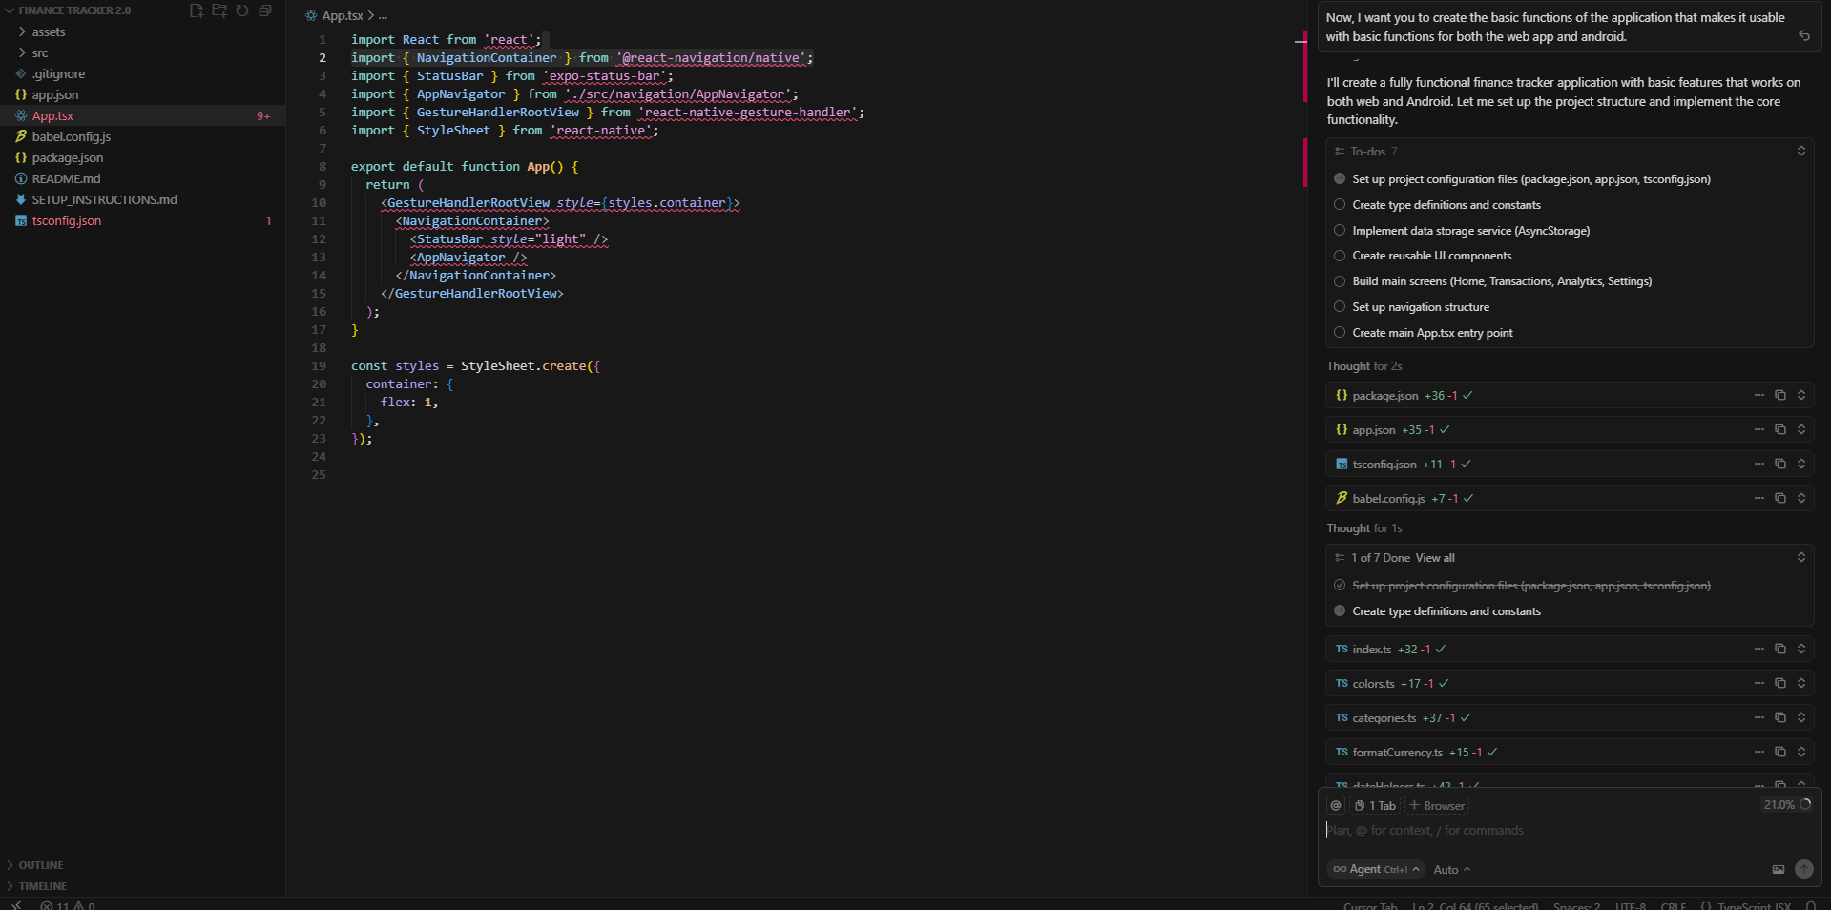Screen dimensions: 1831x910
Task: Click the New File icon in explorer
Action: [x=197, y=10]
